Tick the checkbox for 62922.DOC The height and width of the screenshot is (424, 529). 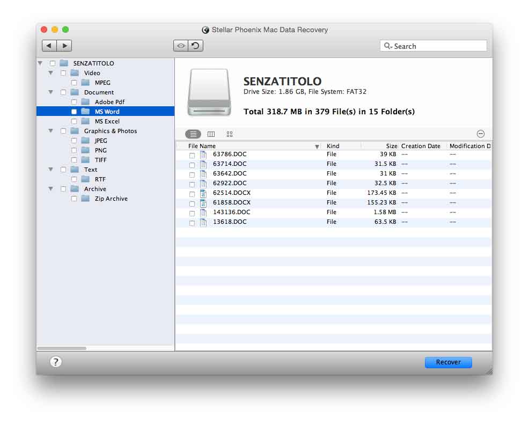point(192,184)
